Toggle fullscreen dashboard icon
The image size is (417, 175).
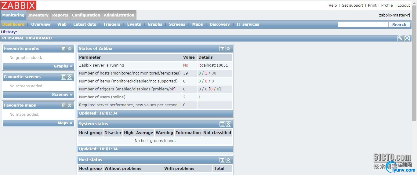click(407, 38)
